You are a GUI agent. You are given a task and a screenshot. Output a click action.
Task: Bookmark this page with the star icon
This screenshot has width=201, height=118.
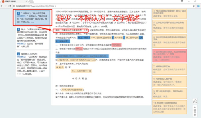[194, 6]
